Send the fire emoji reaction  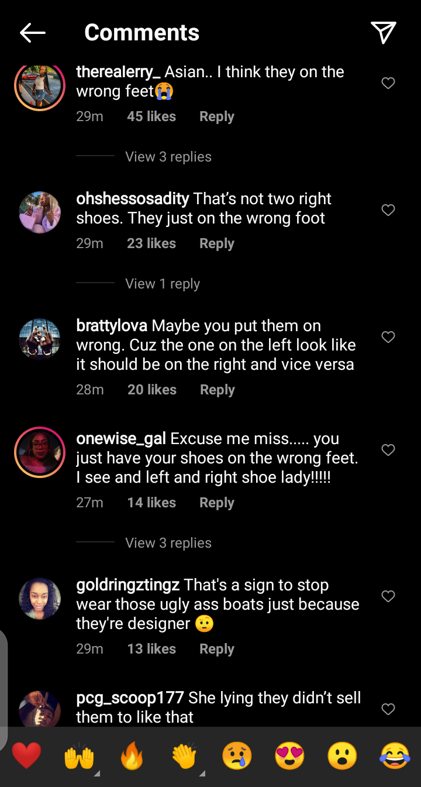click(x=132, y=755)
